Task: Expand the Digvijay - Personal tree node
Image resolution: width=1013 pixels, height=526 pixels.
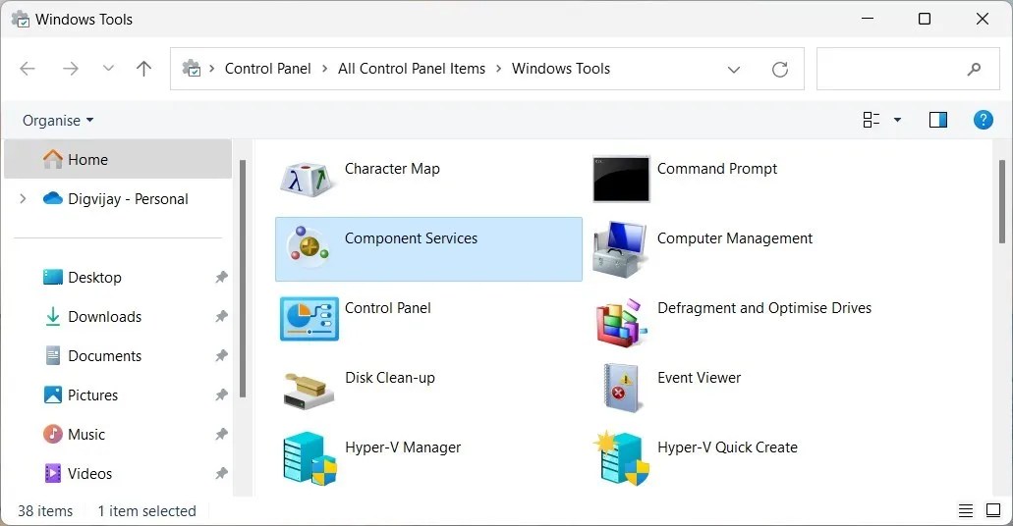Action: (x=23, y=198)
